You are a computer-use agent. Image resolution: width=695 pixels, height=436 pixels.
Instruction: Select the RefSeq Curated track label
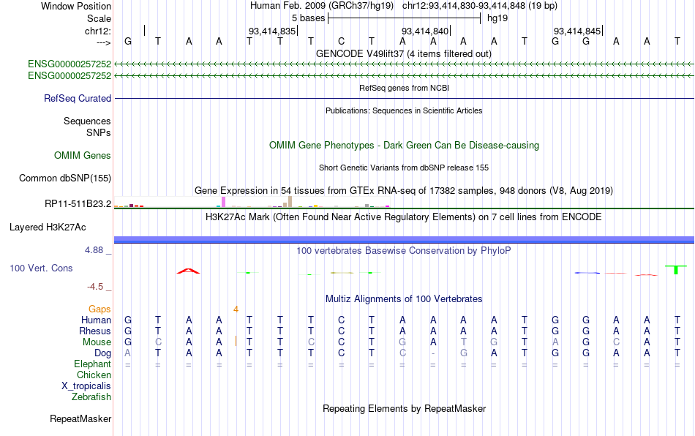pos(77,98)
